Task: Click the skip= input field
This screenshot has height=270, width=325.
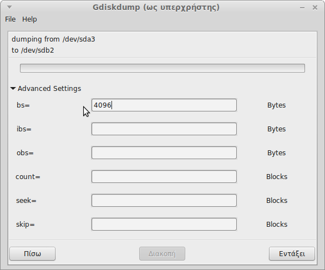Action: pyautogui.click(x=164, y=224)
